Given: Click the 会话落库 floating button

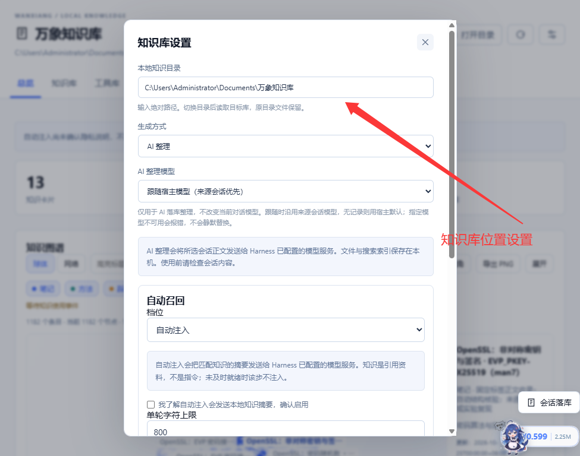Looking at the screenshot, I should point(549,403).
